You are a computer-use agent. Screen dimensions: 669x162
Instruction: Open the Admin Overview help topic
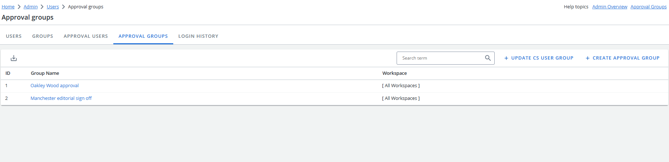609,7
